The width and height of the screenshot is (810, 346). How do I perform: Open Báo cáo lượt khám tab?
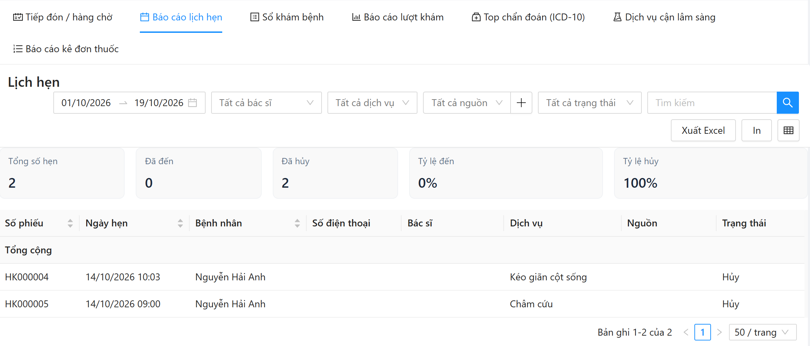pos(398,17)
